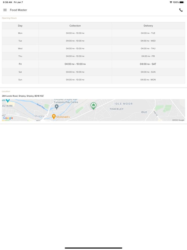Open the hamburger menu

click(5, 10)
